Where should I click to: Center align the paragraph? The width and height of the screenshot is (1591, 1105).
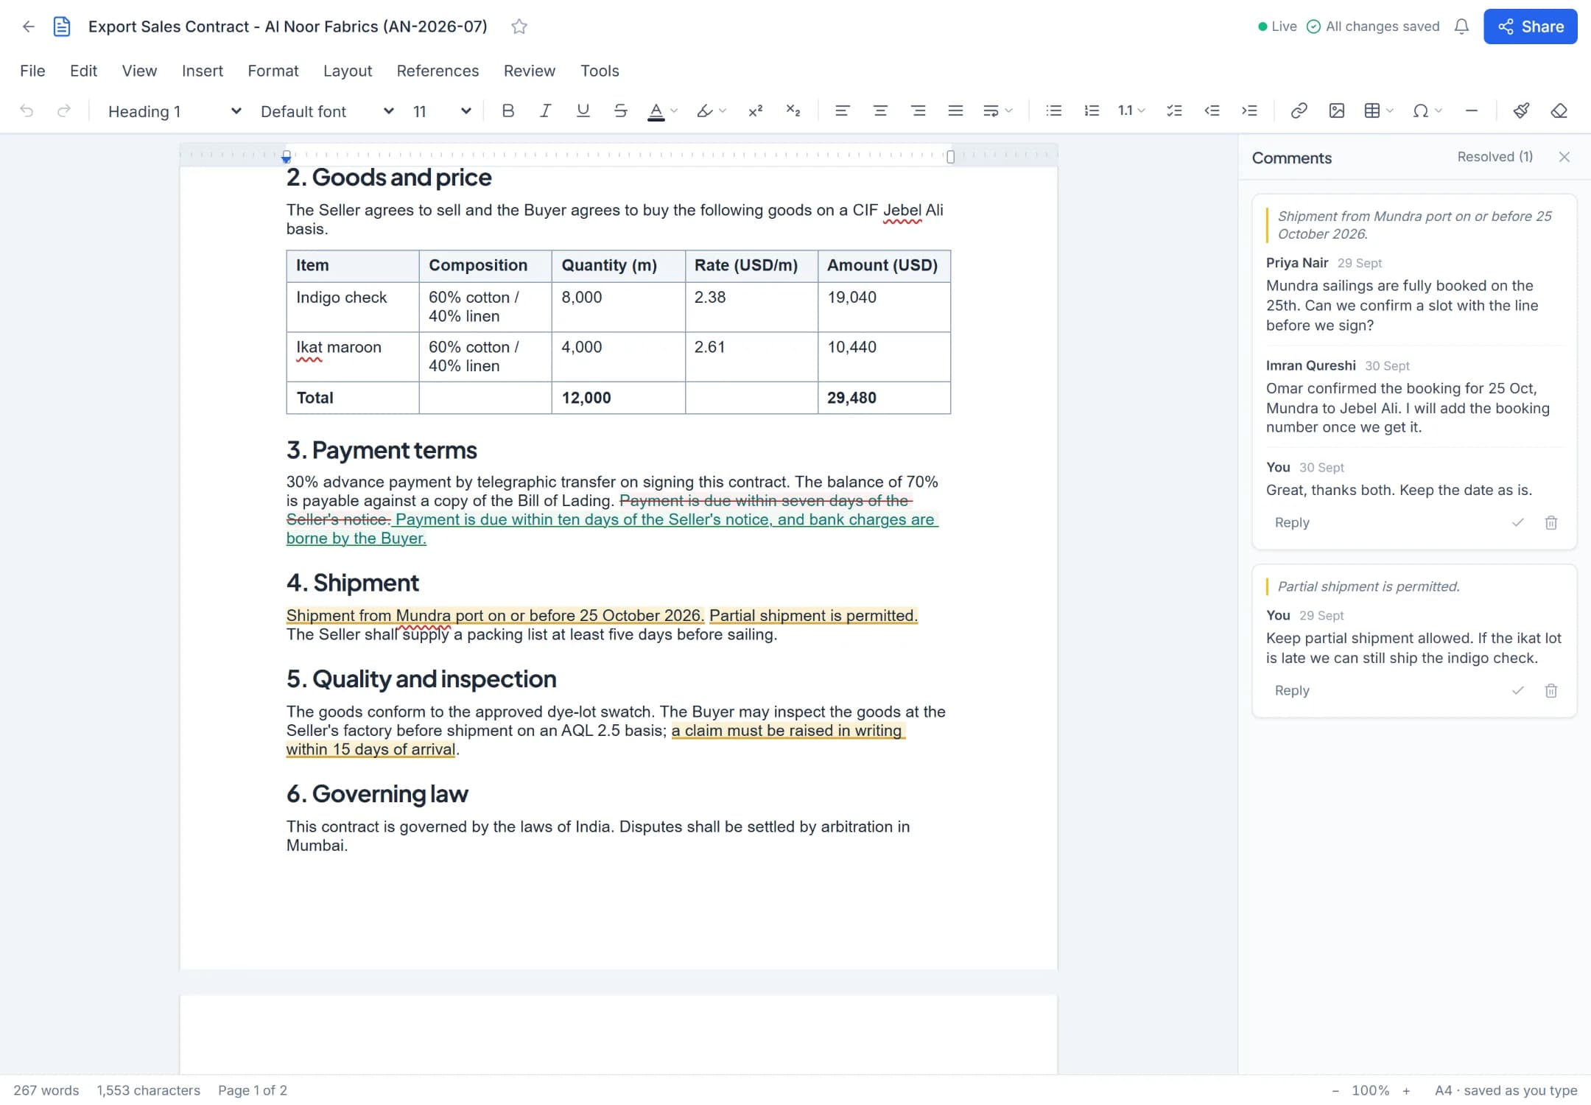(880, 111)
